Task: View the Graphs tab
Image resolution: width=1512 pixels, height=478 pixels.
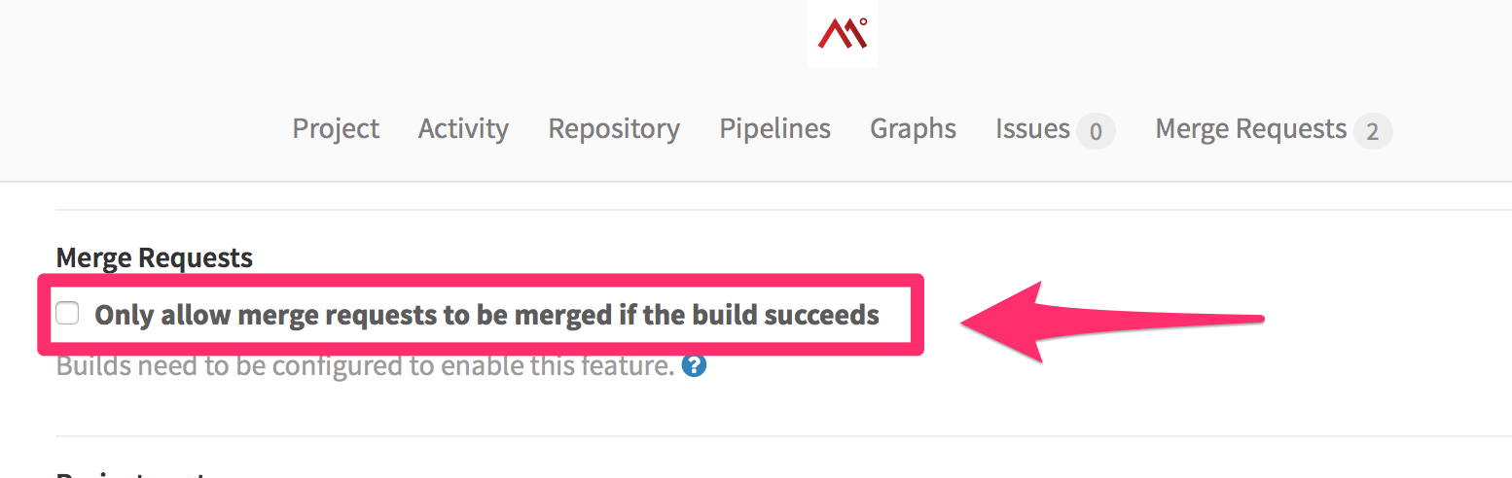Action: point(913,128)
